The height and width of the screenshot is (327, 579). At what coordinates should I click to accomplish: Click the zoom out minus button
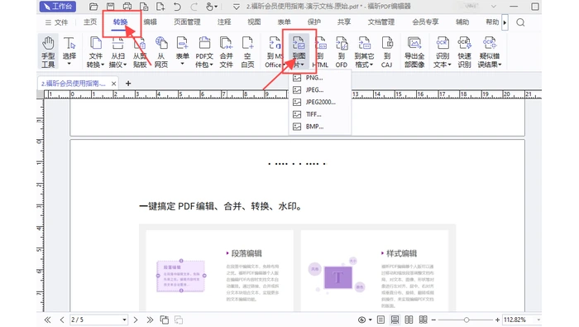[433, 320]
